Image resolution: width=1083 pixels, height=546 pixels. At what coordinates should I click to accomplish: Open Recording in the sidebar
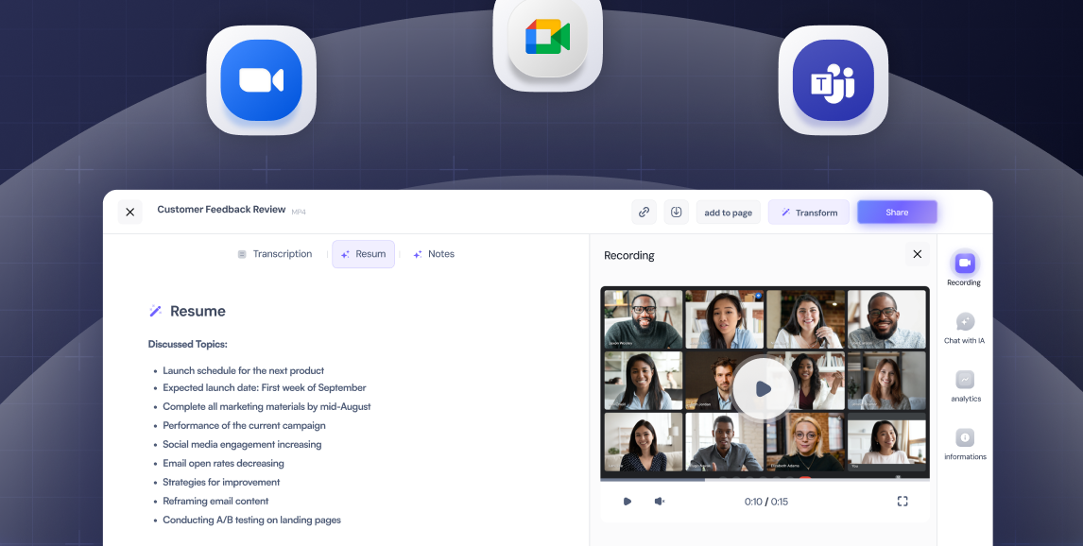click(964, 268)
